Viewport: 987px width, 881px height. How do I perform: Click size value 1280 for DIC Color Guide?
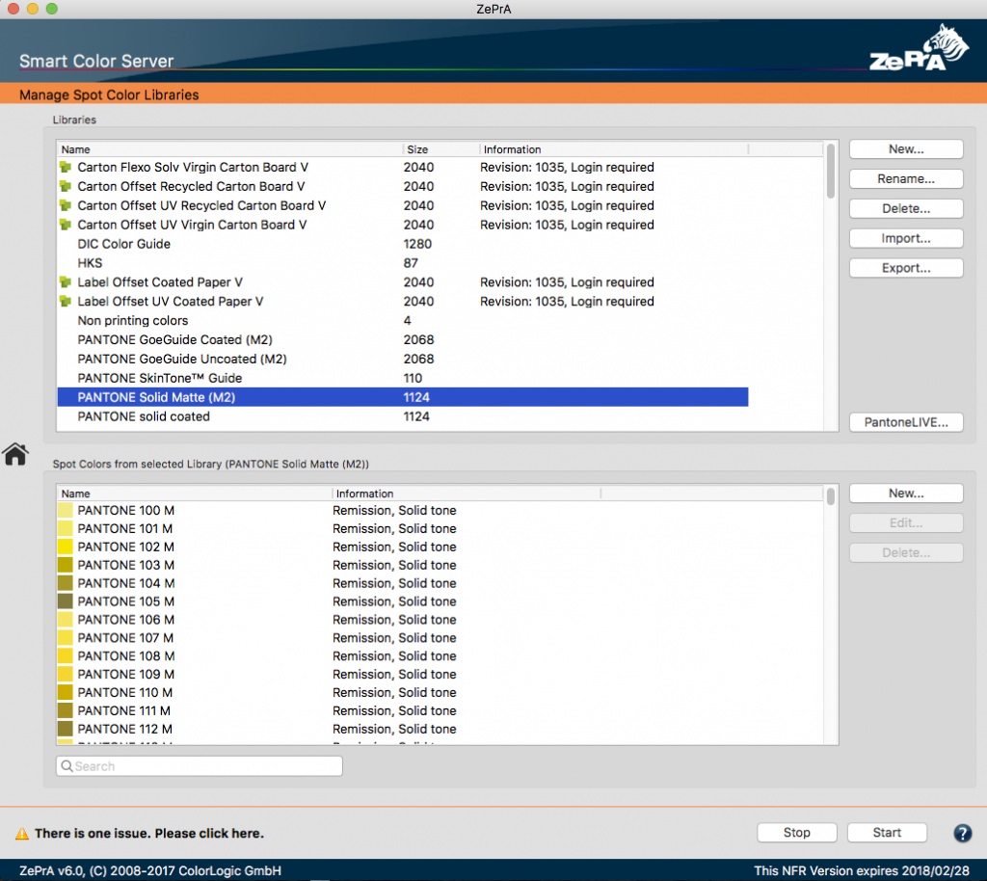coord(418,244)
